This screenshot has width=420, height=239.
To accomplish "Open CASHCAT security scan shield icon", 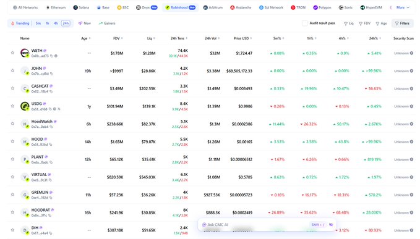I will (412, 88).
